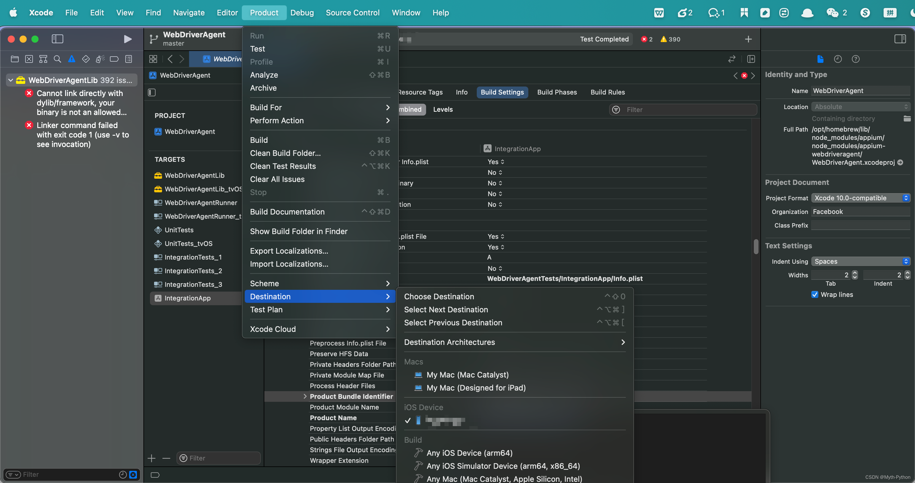This screenshot has width=915, height=483.
Task: Choose Any iOS Device (arm64) destination
Action: click(469, 453)
